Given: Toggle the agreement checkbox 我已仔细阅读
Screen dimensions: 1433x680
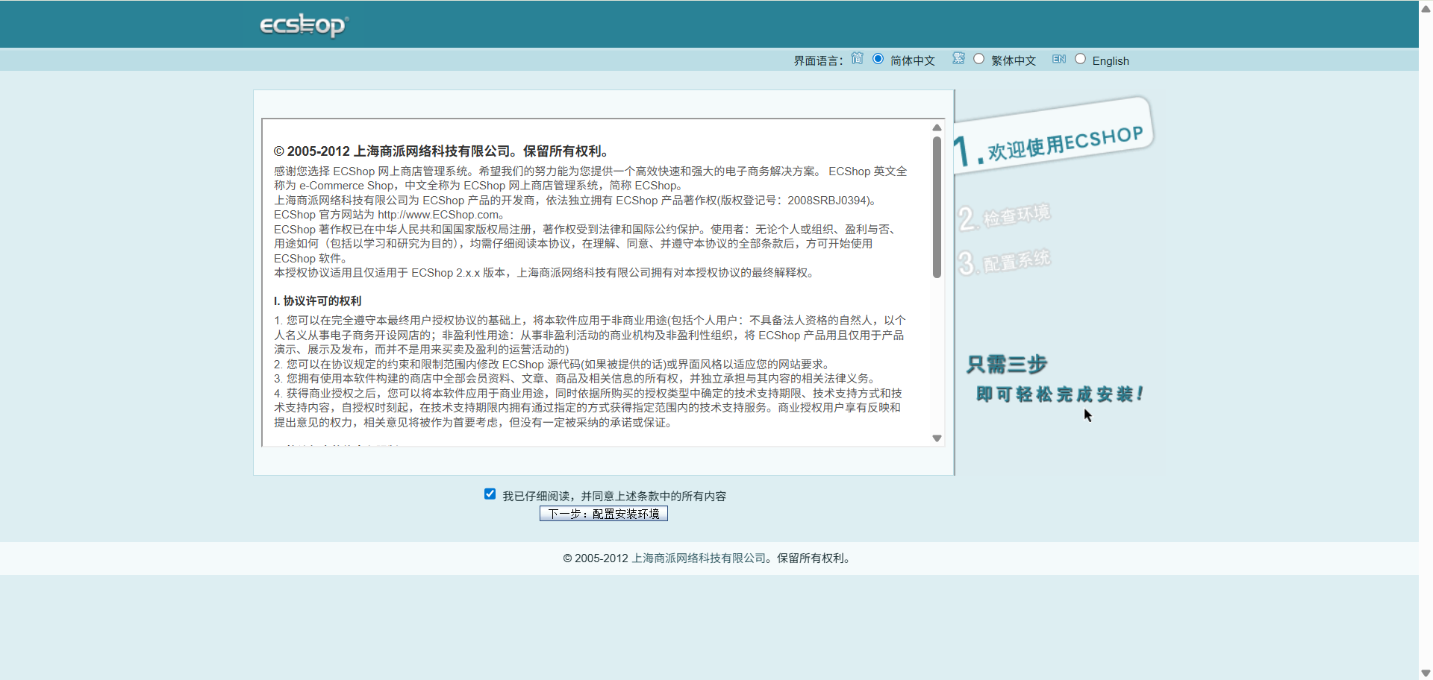Looking at the screenshot, I should (490, 494).
